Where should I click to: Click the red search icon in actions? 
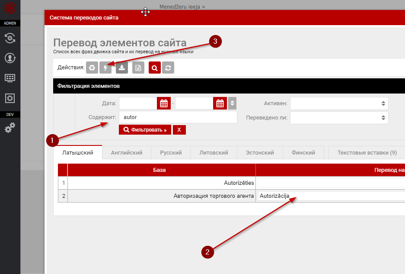pos(155,68)
